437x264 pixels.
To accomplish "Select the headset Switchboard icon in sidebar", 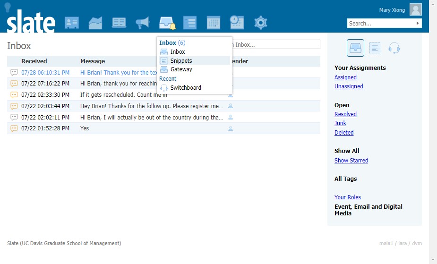I will 394,48.
